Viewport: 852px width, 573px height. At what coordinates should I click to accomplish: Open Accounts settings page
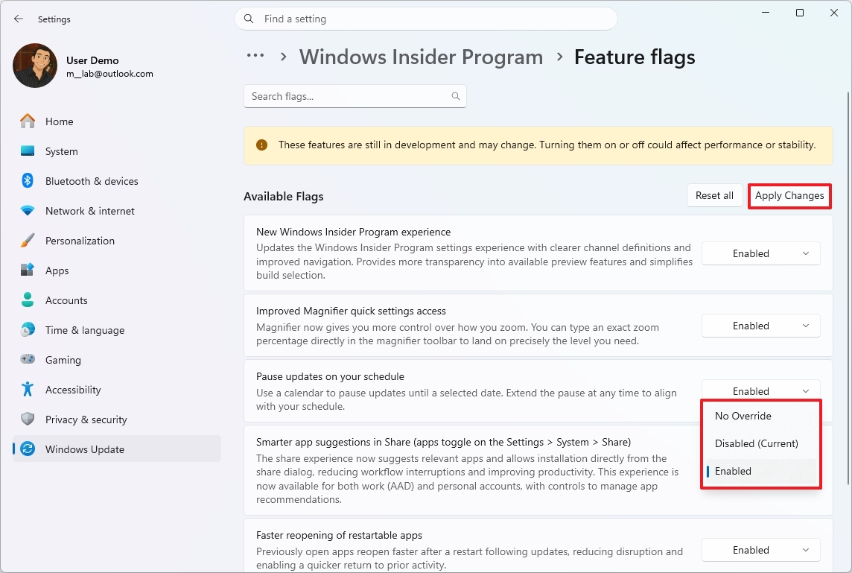click(x=117, y=300)
